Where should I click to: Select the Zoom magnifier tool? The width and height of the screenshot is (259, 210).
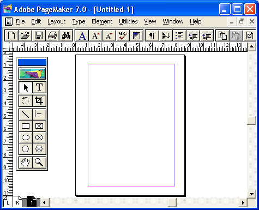point(39,162)
